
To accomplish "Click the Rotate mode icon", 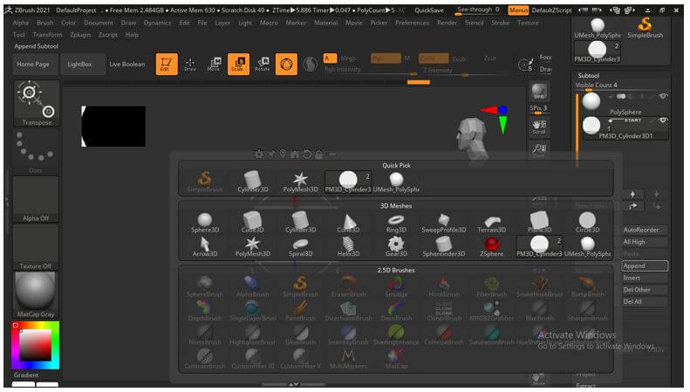I will (x=263, y=65).
